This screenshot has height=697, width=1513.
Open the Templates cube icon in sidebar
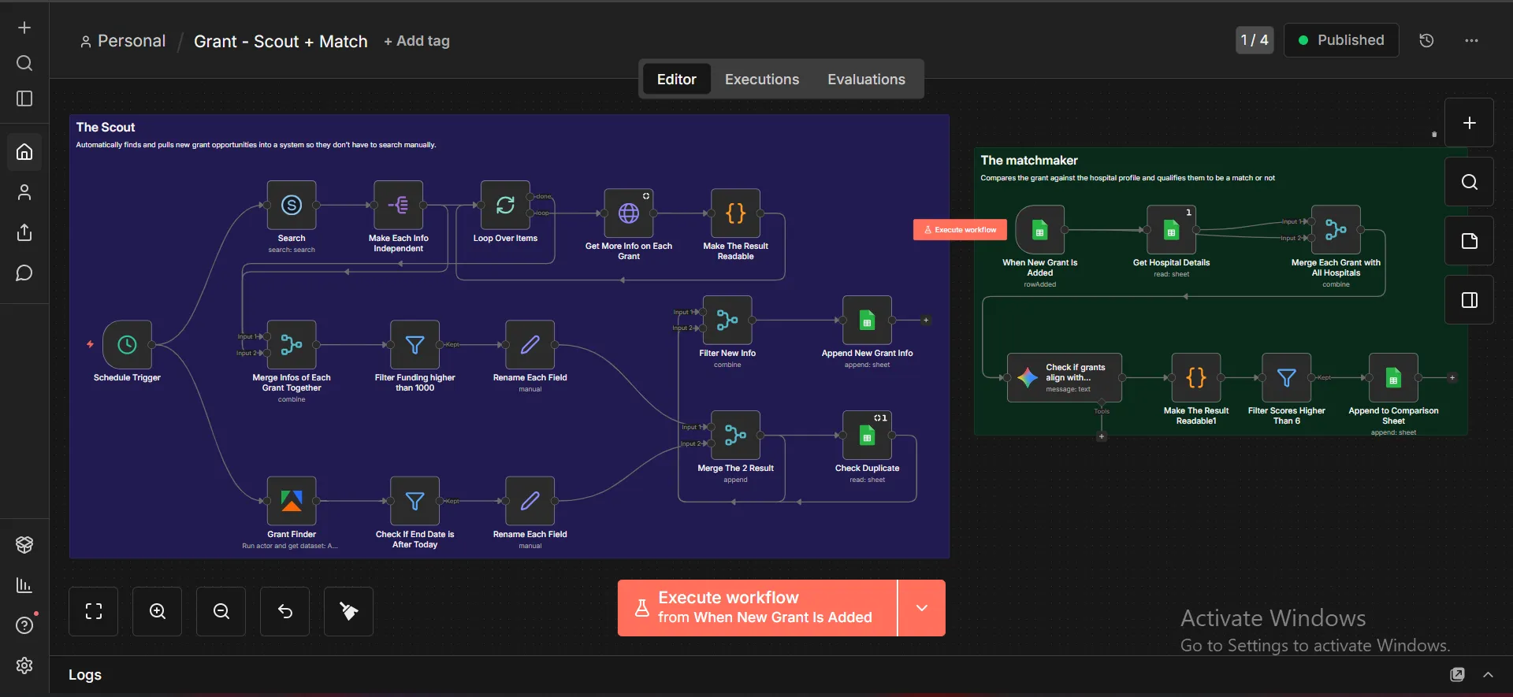pos(24,544)
